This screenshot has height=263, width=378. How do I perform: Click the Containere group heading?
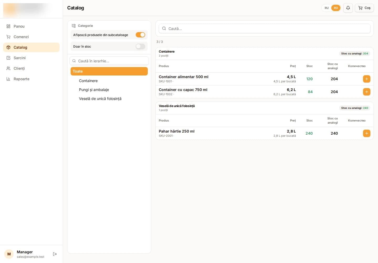[167, 52]
